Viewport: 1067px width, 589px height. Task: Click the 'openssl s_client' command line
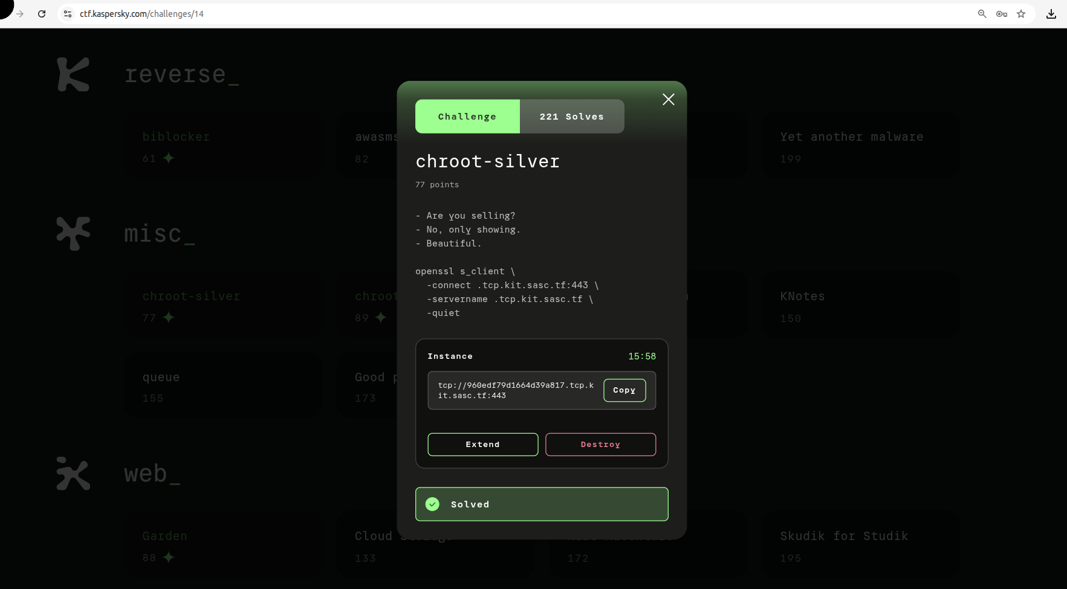[465, 271]
